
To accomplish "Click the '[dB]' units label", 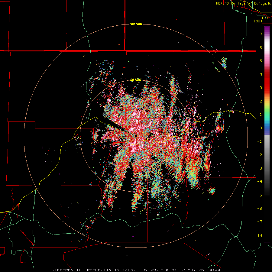I will pyautogui.click(x=258, y=21).
